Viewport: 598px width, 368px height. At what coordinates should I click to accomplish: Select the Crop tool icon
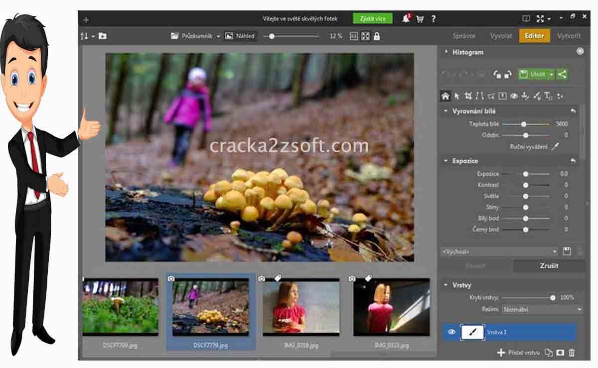pos(468,96)
